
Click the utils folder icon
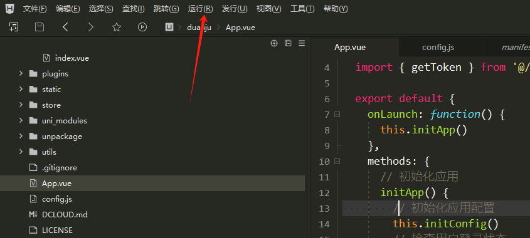33,152
